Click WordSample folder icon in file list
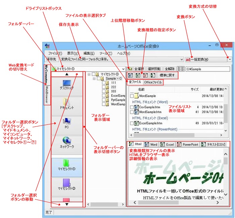This screenshot has width=235, height=218. click(x=136, y=96)
